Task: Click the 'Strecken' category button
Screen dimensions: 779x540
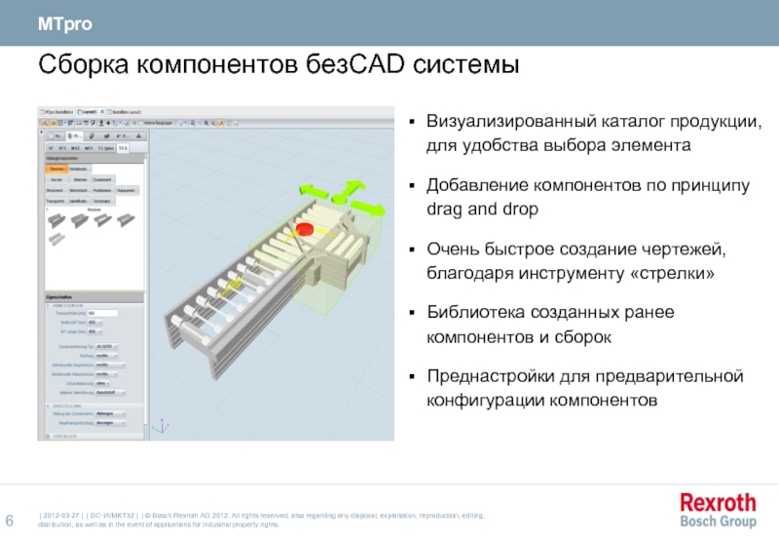Action: click(x=56, y=169)
